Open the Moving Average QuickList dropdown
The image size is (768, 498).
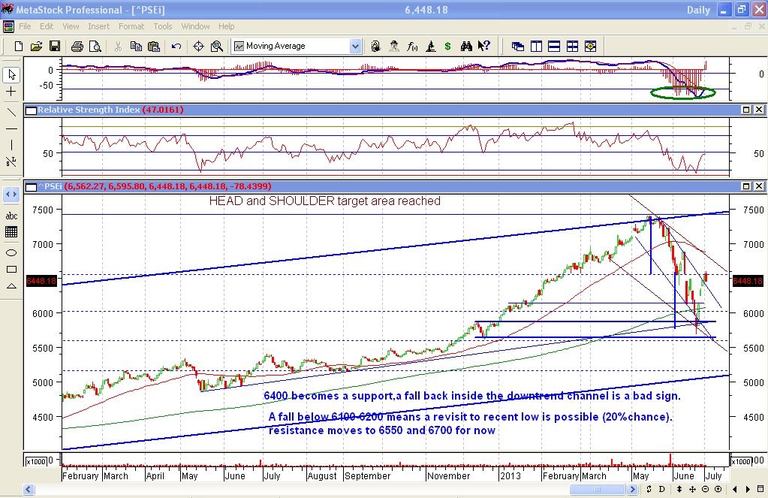pos(355,46)
